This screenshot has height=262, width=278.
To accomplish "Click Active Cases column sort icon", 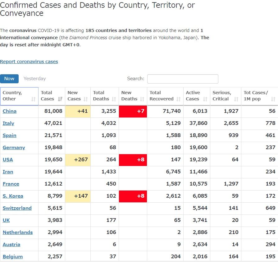I will (205, 99).
